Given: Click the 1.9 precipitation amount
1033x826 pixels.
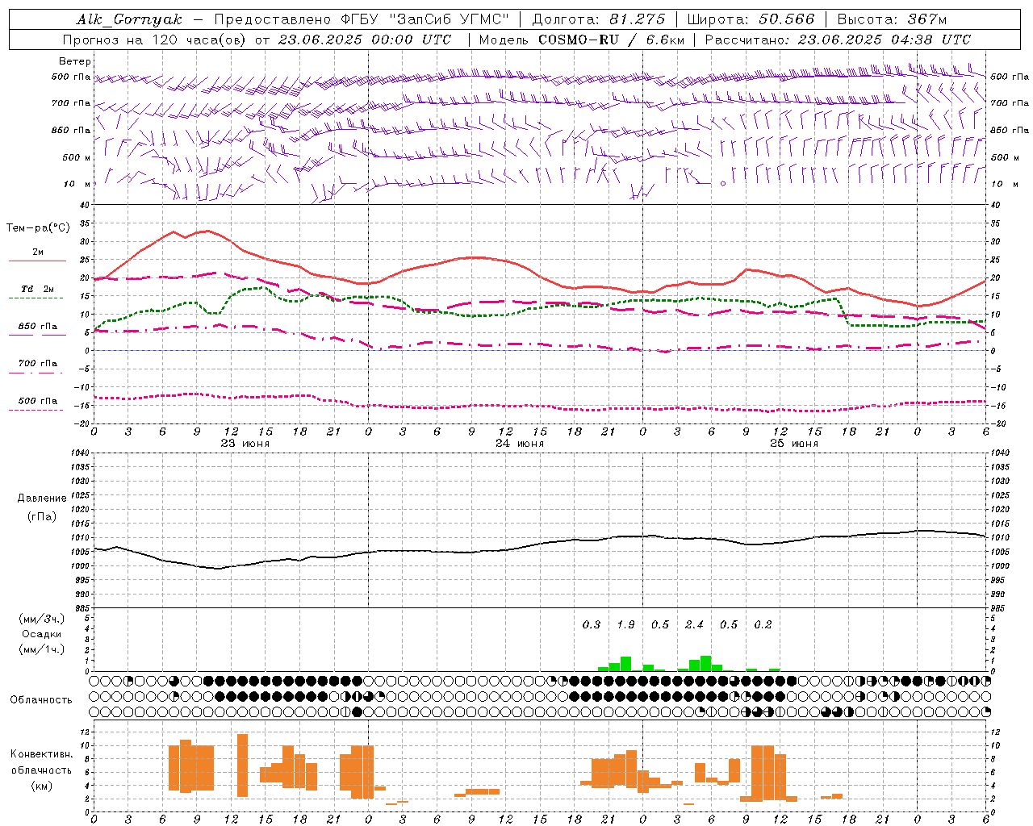Looking at the screenshot, I should point(625,625).
